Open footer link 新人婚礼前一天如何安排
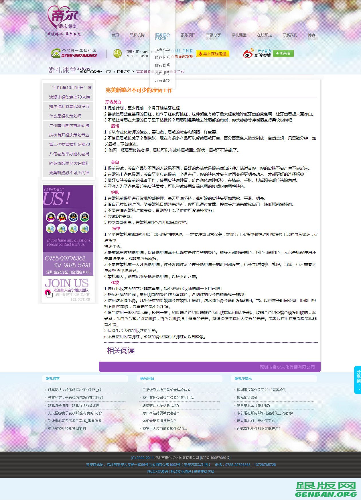361x500 pixels. click(x=256, y=421)
